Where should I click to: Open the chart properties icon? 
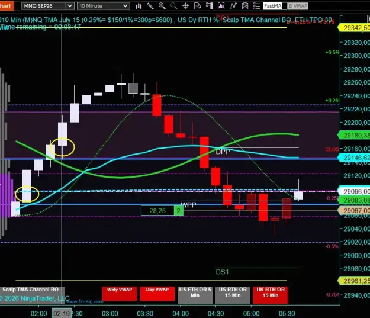tap(245, 6)
